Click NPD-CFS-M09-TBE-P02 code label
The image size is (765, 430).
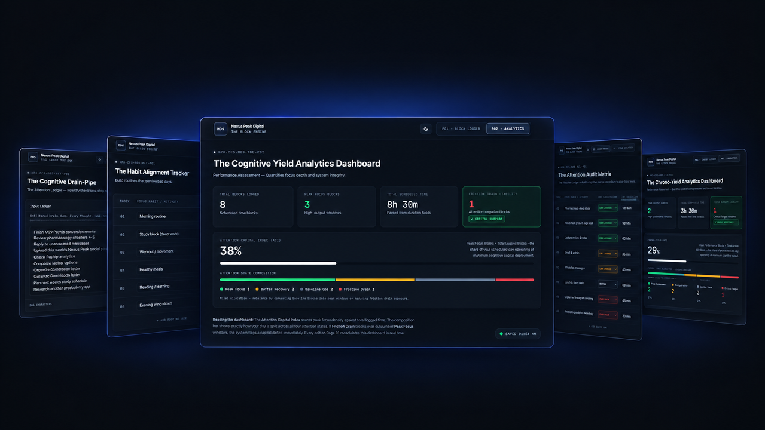pos(241,152)
